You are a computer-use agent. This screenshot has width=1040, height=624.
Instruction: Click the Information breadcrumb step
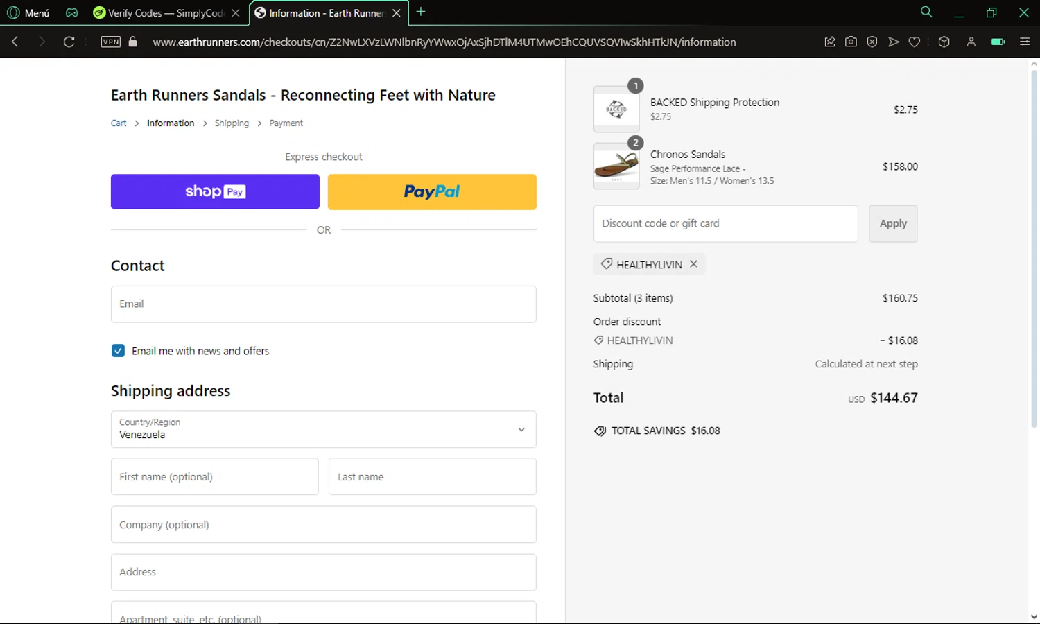(171, 123)
